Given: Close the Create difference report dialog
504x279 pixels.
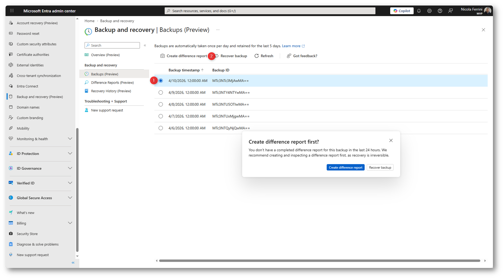Looking at the screenshot, I should (391, 141).
